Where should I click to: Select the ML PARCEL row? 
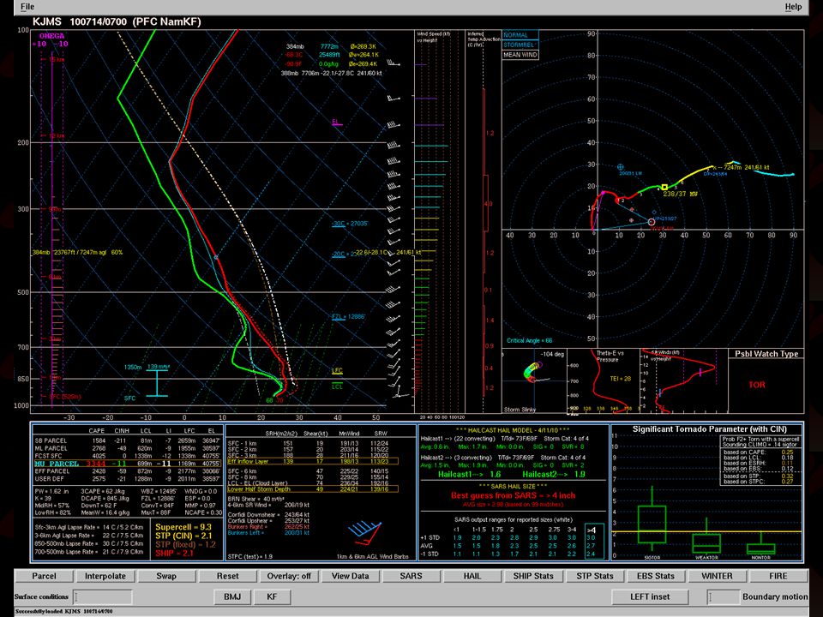point(127,448)
